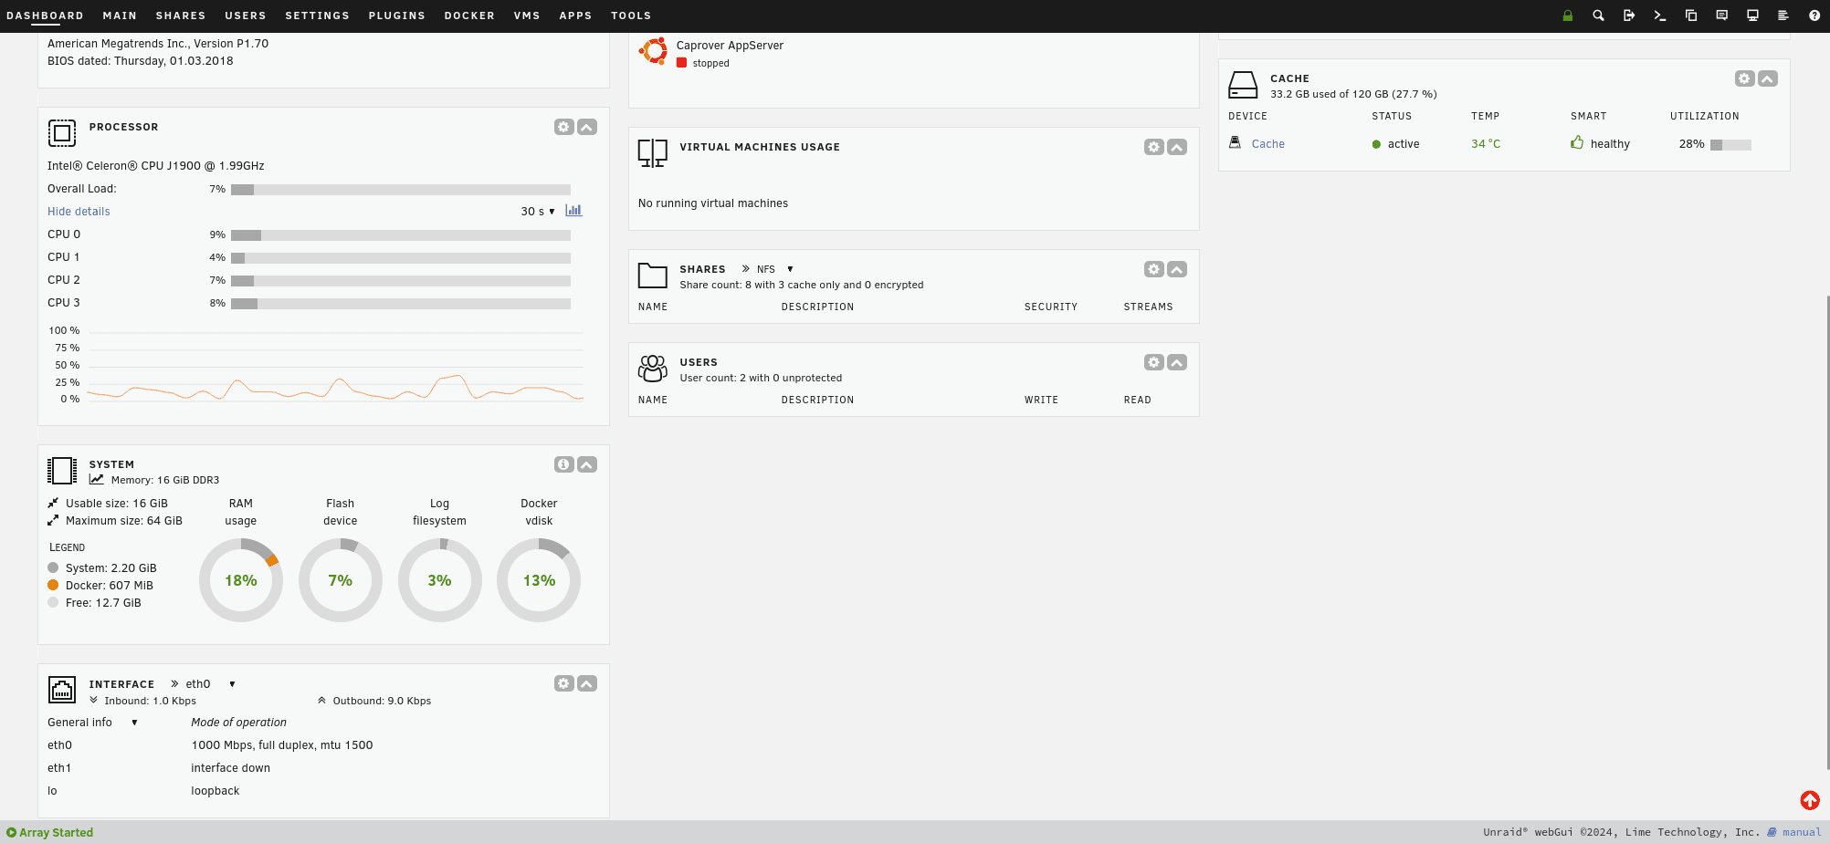Open the Plugins menu tab
The height and width of the screenshot is (843, 1830).
point(396,16)
